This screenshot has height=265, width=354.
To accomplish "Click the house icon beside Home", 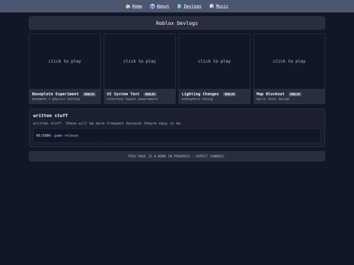I will click(128, 7).
